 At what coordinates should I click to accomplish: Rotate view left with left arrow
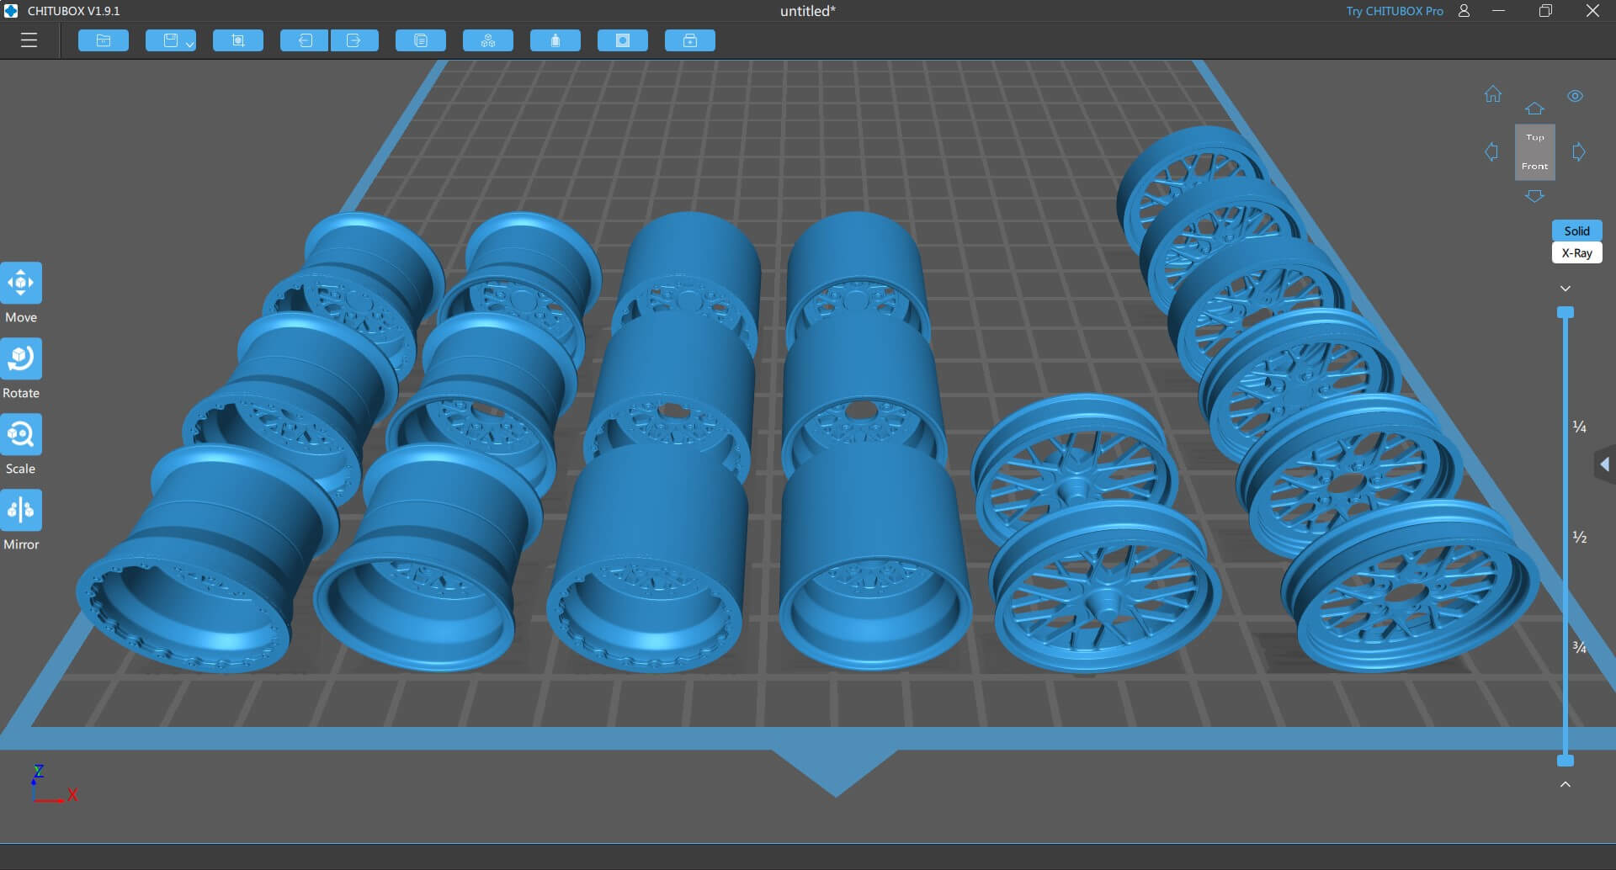pos(1491,152)
